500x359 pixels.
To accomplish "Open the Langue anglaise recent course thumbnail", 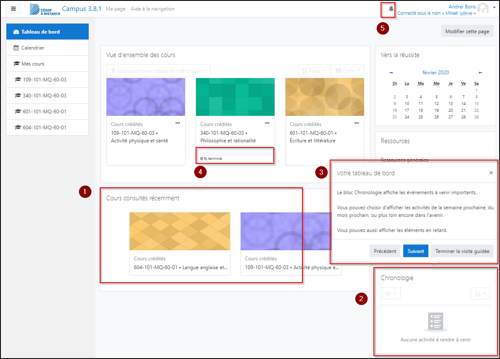I will [180, 231].
